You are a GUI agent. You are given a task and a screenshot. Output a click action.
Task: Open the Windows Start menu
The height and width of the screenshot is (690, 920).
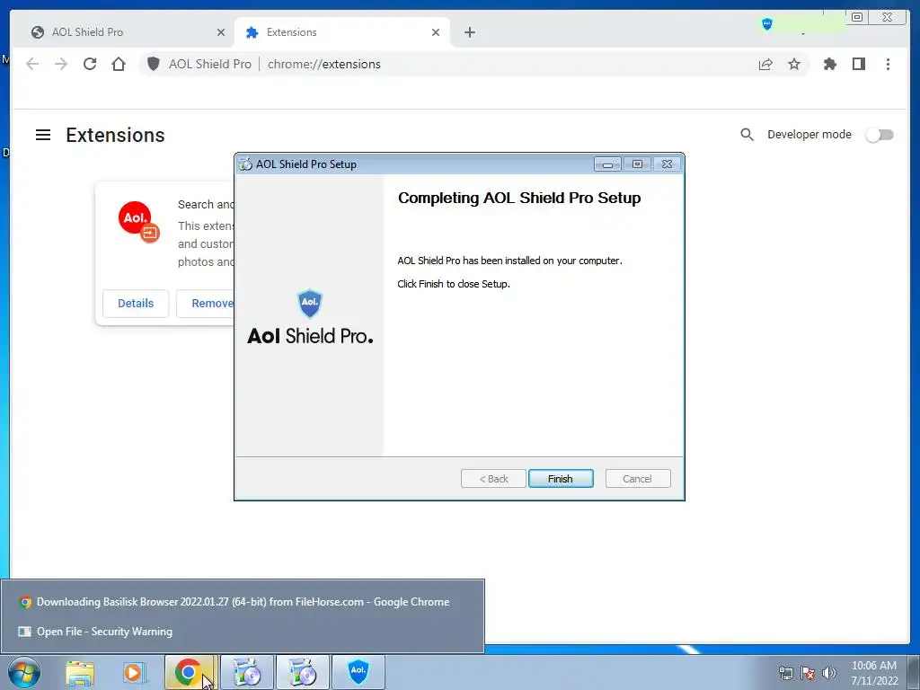(x=24, y=672)
